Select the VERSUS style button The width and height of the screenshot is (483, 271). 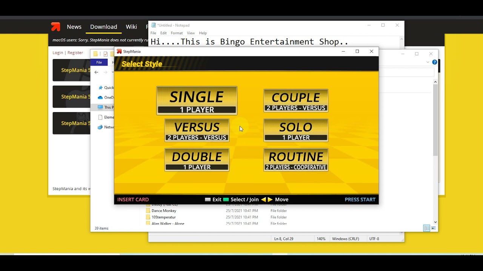197,130
